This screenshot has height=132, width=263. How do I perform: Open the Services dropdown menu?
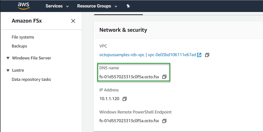(x=57, y=6)
